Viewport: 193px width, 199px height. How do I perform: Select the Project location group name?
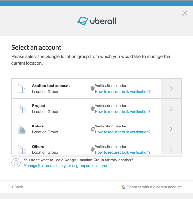coord(38,106)
